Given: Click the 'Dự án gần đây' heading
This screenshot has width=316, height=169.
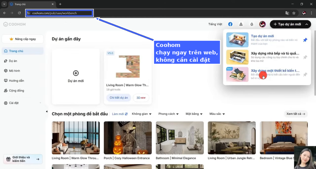Looking at the screenshot, I should tap(66, 39).
